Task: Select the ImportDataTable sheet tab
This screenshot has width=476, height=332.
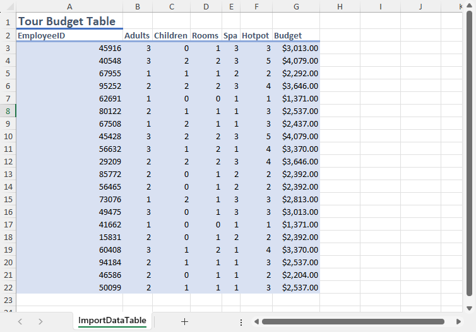Action: pyautogui.click(x=112, y=321)
